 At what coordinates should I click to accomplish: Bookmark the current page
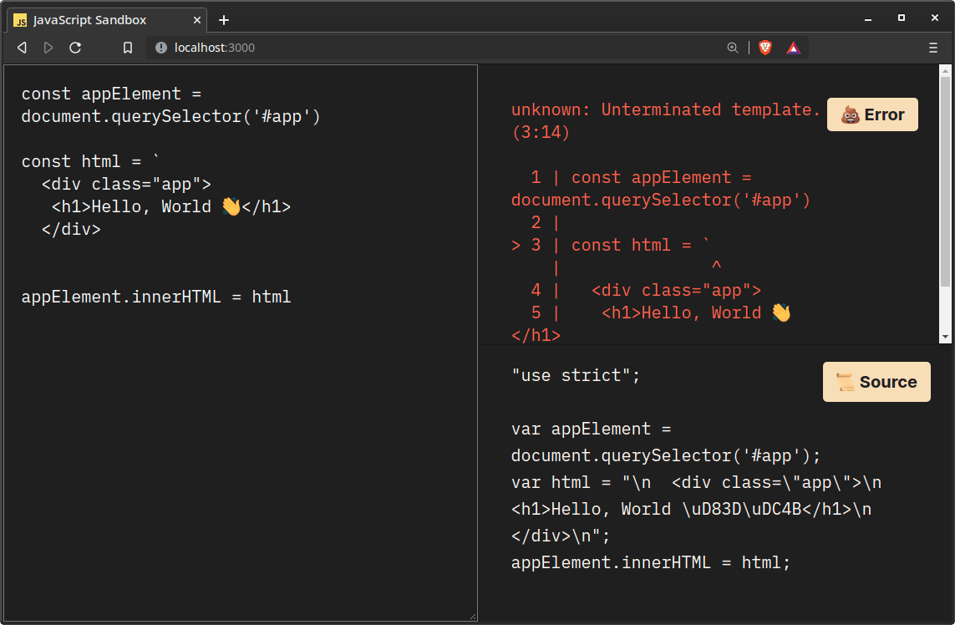tap(127, 48)
